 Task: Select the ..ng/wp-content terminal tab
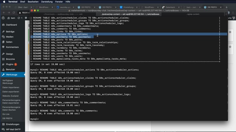(x=193, y=14)
